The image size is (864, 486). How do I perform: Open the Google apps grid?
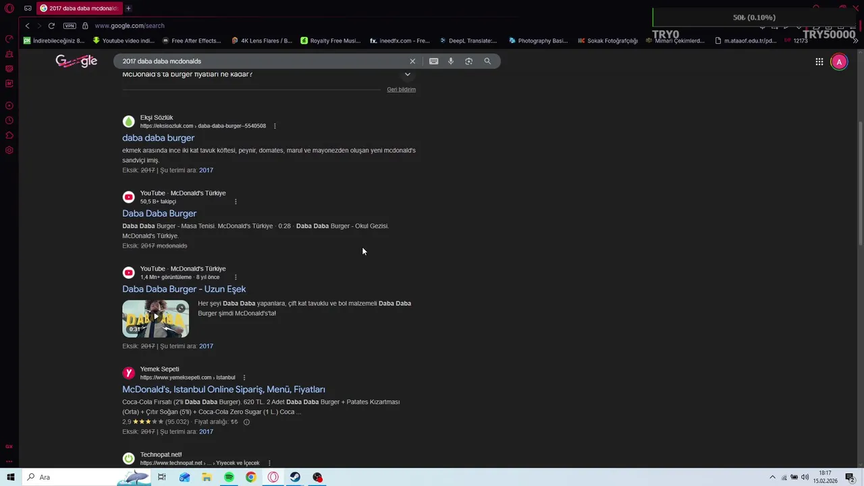coord(819,61)
